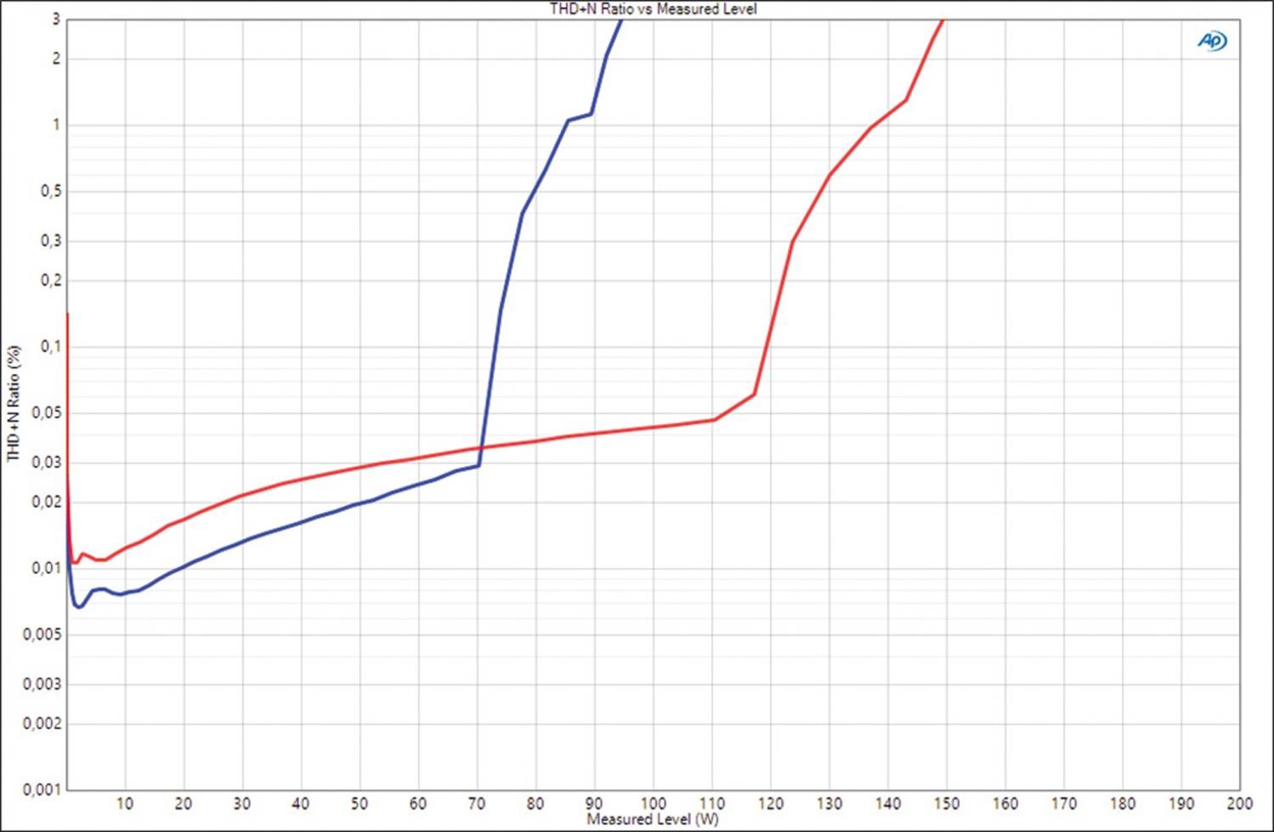Click x-axis tick label "140"

888,803
